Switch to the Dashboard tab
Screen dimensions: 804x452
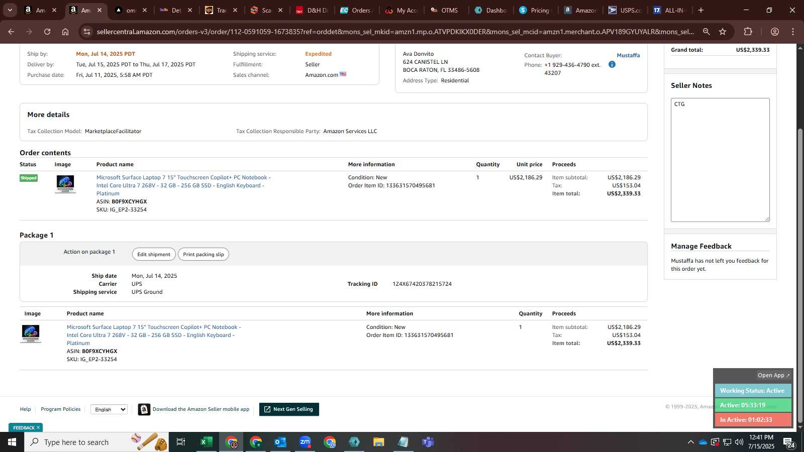click(490, 10)
